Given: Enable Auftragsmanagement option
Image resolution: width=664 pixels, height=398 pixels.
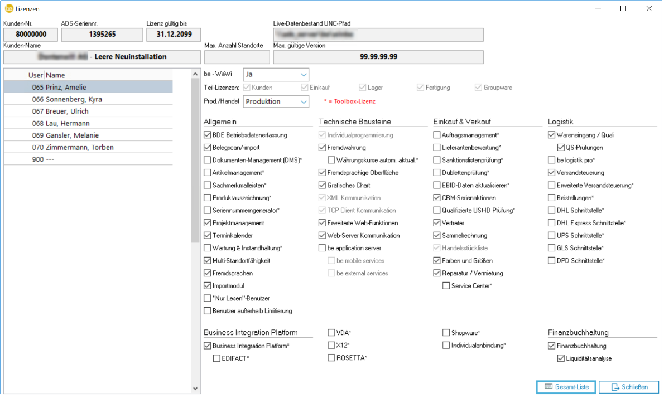Looking at the screenshot, I should click(437, 135).
